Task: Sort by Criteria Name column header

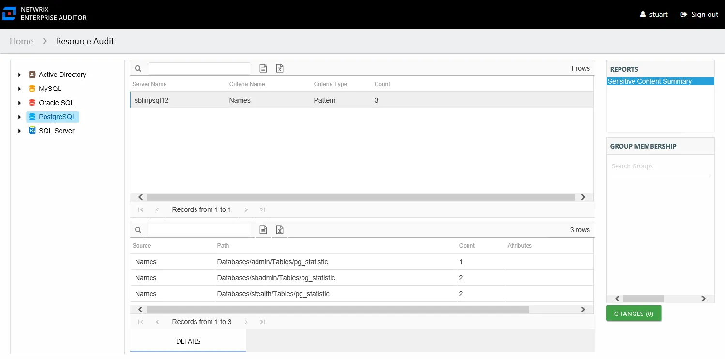Action: [x=247, y=84]
